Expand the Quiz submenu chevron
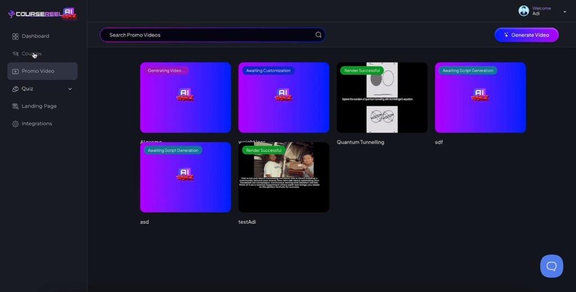This screenshot has width=576, height=292. (70, 89)
